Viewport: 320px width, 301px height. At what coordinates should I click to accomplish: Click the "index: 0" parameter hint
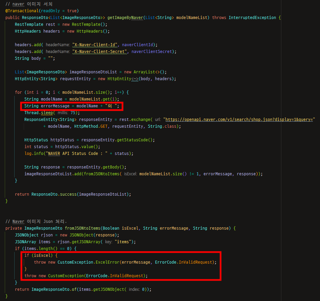pyautogui.click(x=137, y=289)
